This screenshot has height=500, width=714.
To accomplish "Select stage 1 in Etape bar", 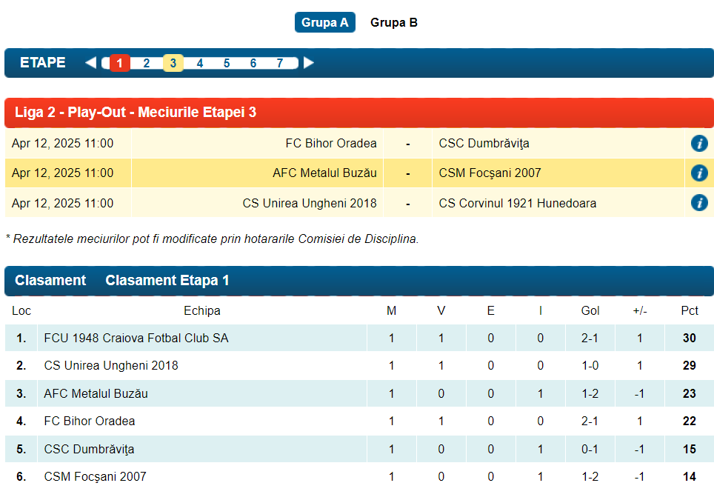I will point(119,64).
